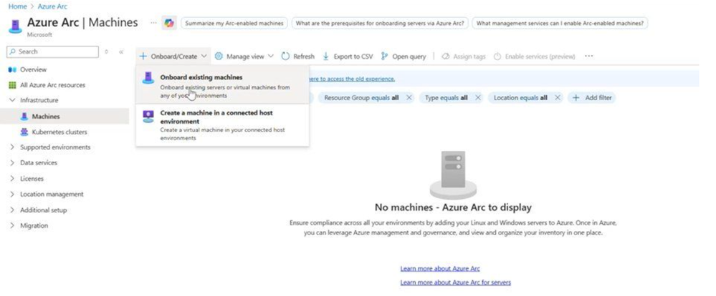Open the Copilot icon next to title
Image resolution: width=716 pixels, height=296 pixels.
(x=169, y=23)
